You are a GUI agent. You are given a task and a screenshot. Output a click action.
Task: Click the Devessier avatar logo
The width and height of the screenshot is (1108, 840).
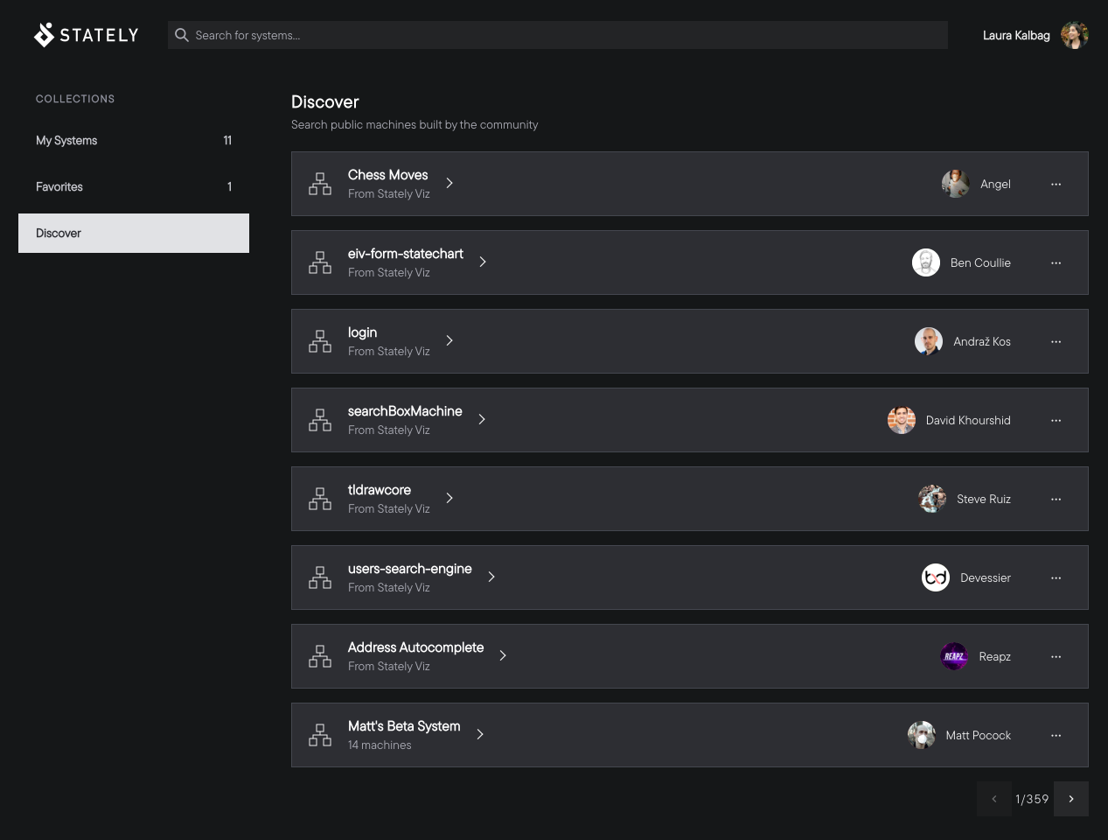click(936, 577)
